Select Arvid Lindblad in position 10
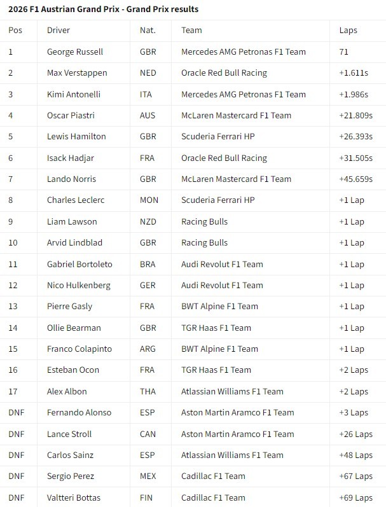 coord(74,243)
